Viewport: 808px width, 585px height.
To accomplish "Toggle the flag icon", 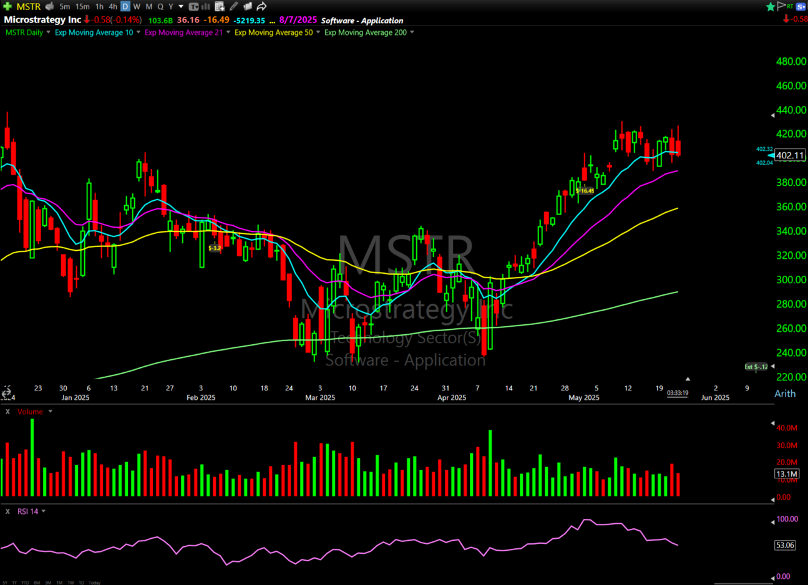I will pyautogui.click(x=781, y=6).
